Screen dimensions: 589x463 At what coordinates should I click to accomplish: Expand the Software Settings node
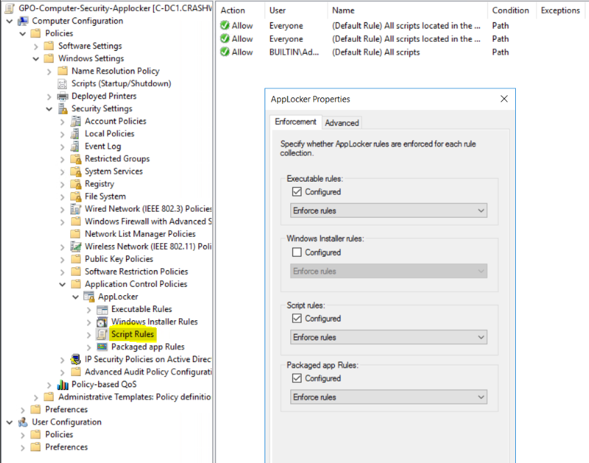[36, 47]
